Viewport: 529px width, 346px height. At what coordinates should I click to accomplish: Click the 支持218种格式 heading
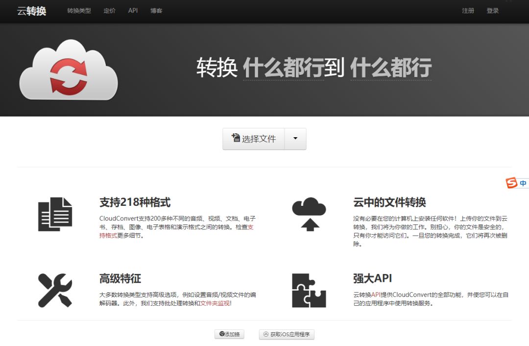(x=135, y=202)
